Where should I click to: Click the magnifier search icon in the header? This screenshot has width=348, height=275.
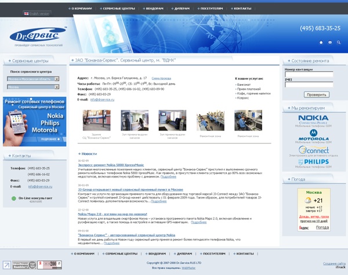[339, 42]
